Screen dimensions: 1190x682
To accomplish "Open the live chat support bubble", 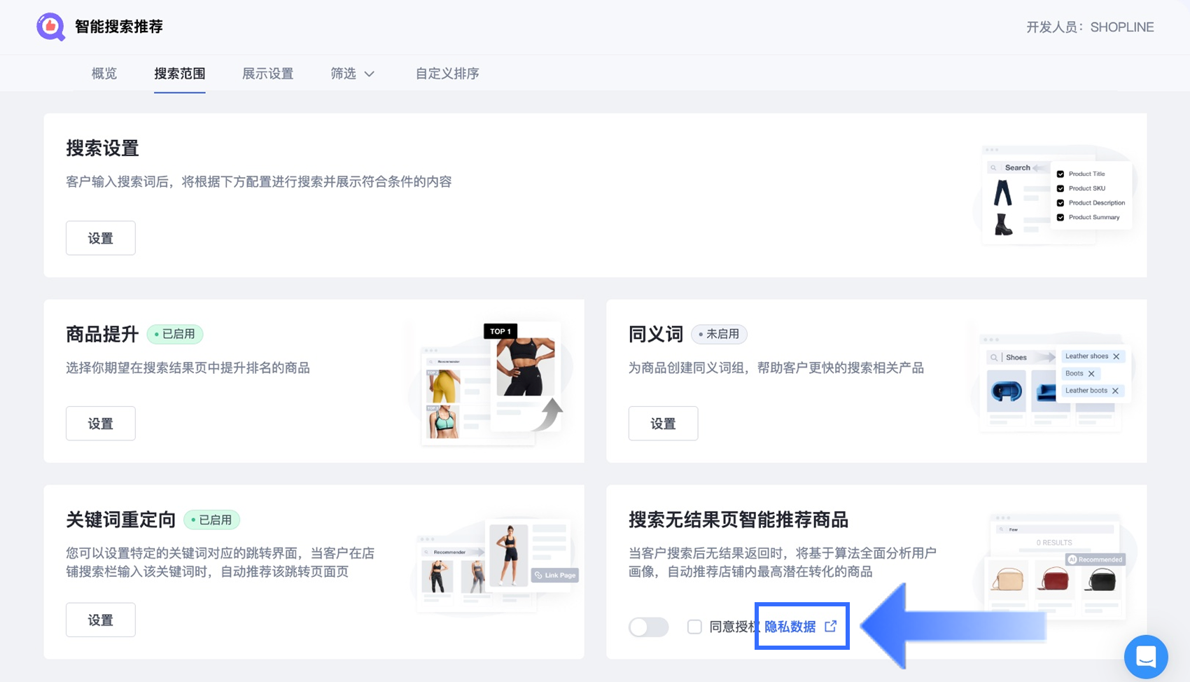I will (x=1146, y=657).
